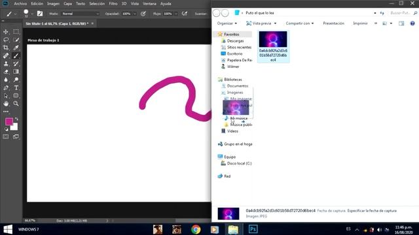Open the three-dots edit toolbar button
Screen dimensions: 419x235
point(6,112)
